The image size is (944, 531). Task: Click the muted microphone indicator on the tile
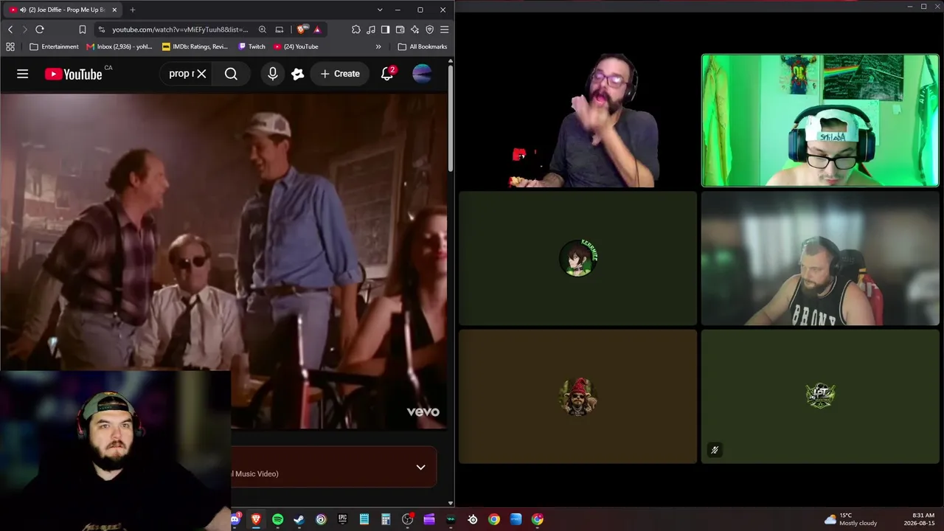715,450
